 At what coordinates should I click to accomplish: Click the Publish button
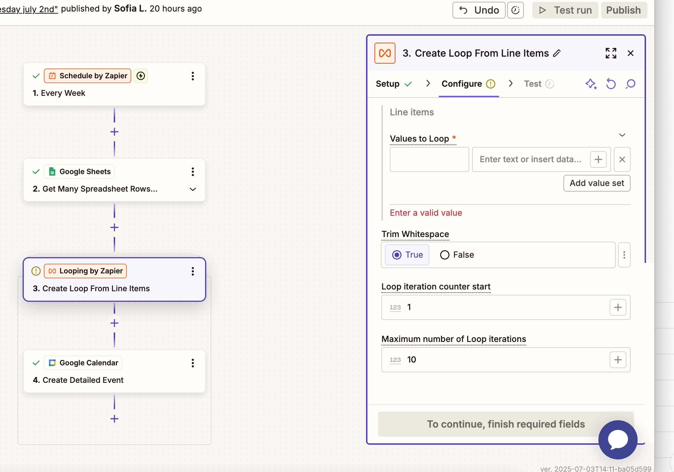pos(624,10)
